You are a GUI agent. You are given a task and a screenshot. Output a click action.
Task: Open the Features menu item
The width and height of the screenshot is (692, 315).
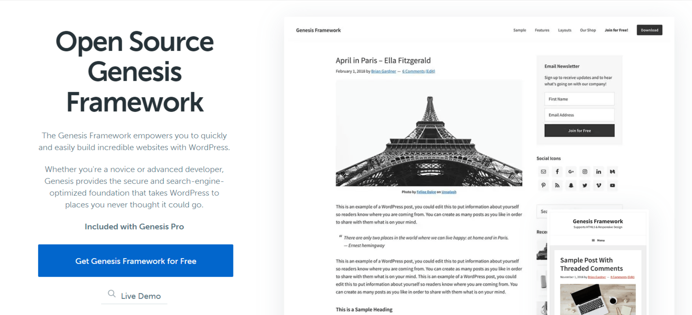[x=542, y=30]
